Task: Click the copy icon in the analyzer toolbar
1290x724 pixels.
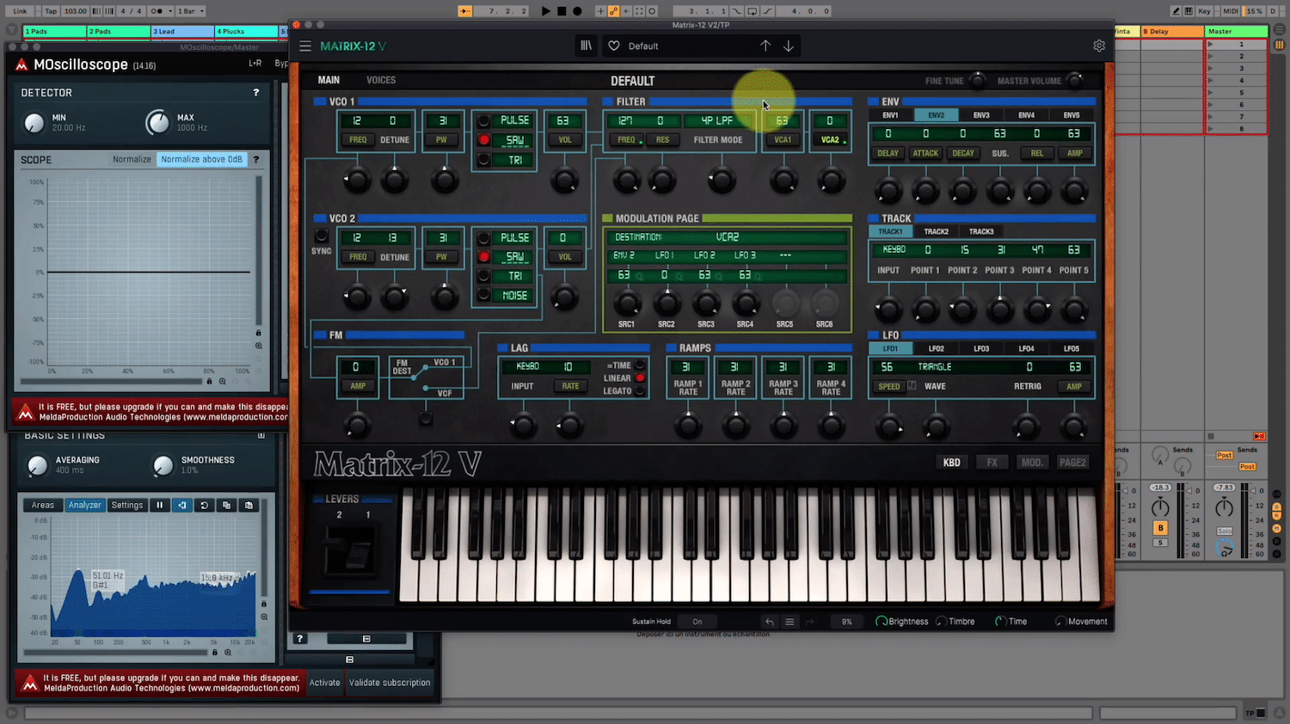Action: 227,506
